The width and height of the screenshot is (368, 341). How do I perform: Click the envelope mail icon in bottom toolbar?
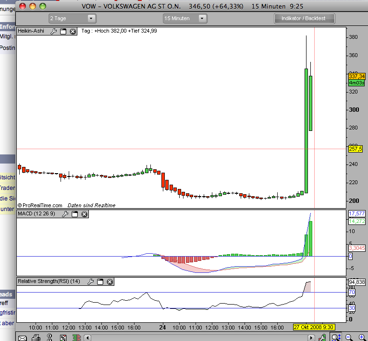click(23, 338)
